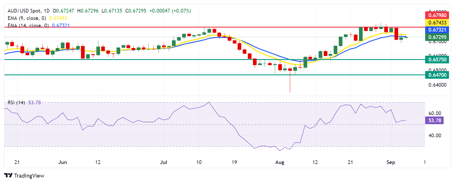The width and height of the screenshot is (455, 183).
Task: Select the purple 53.78 RSI value label
Action: point(435,120)
